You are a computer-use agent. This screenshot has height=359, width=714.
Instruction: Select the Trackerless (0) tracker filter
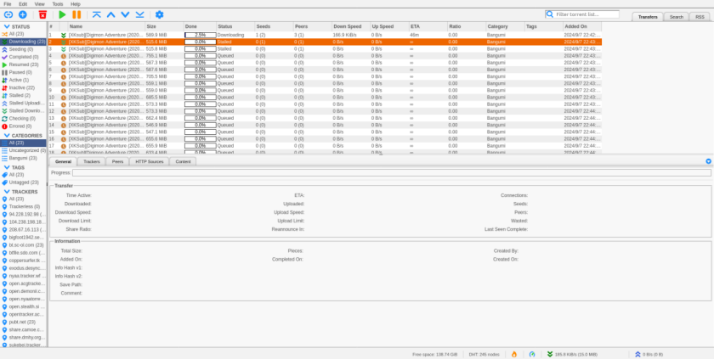(24, 206)
